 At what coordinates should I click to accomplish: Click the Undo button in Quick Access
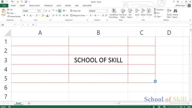[12, 1]
